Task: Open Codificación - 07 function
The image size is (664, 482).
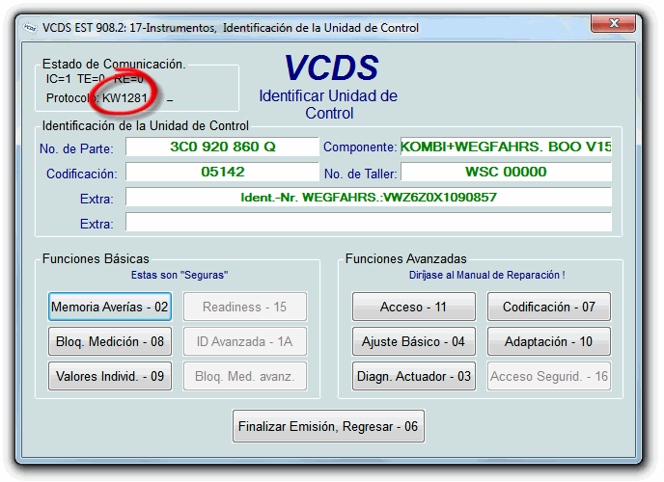Action: tap(549, 307)
